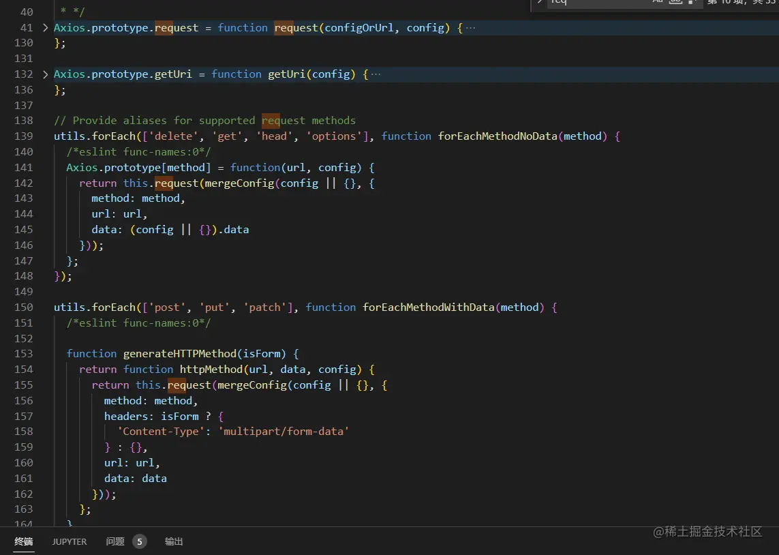Expand the folded getUri function chevron
Image resolution: width=779 pixels, height=555 pixels.
[45, 74]
